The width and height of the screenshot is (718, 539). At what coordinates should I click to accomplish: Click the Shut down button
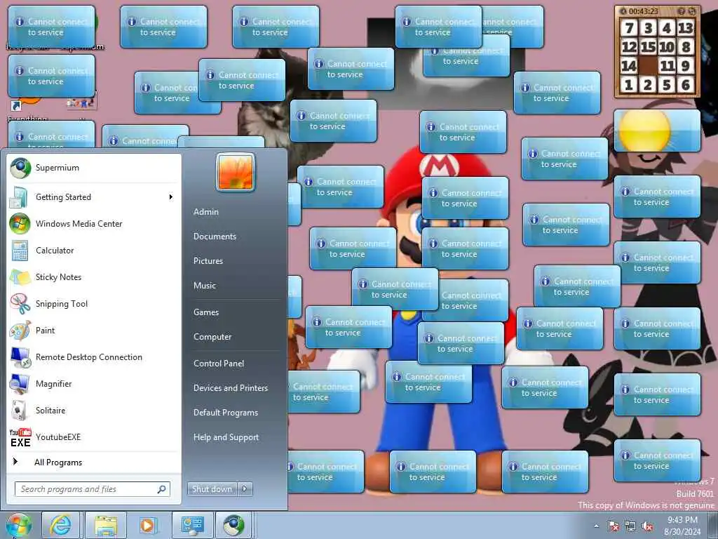(x=212, y=489)
